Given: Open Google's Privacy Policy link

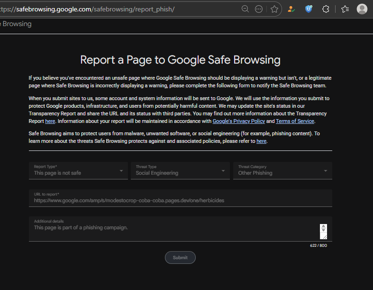Looking at the screenshot, I should pyautogui.click(x=238, y=121).
